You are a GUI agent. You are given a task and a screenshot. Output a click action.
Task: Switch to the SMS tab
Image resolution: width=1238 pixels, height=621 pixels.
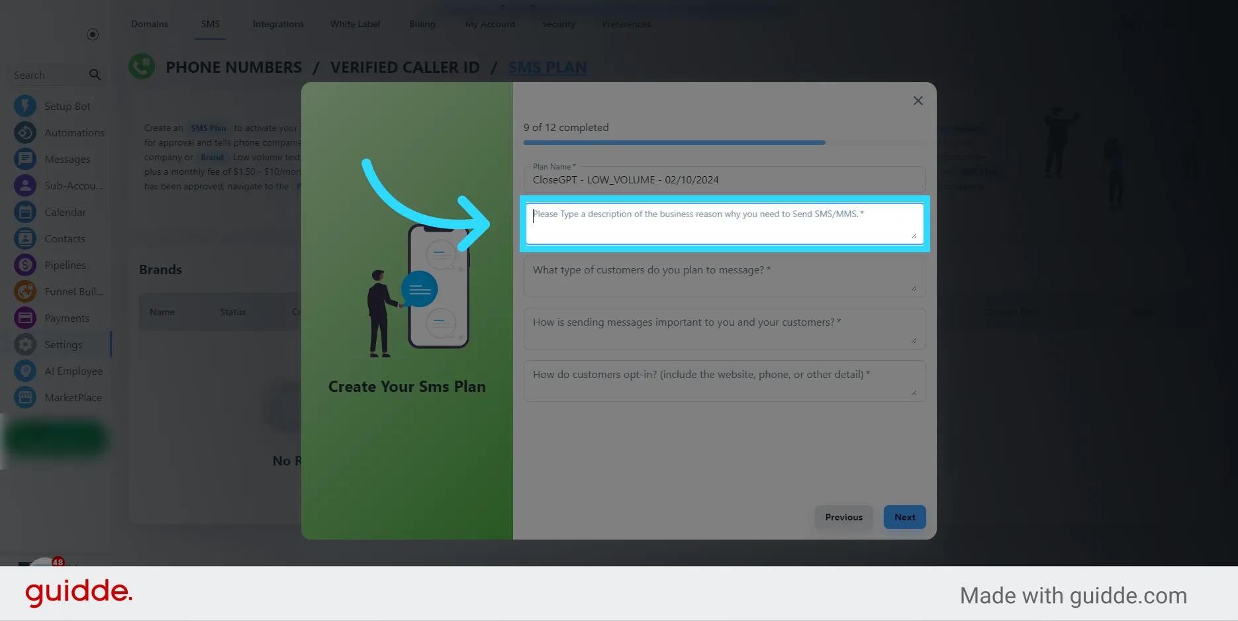(211, 24)
